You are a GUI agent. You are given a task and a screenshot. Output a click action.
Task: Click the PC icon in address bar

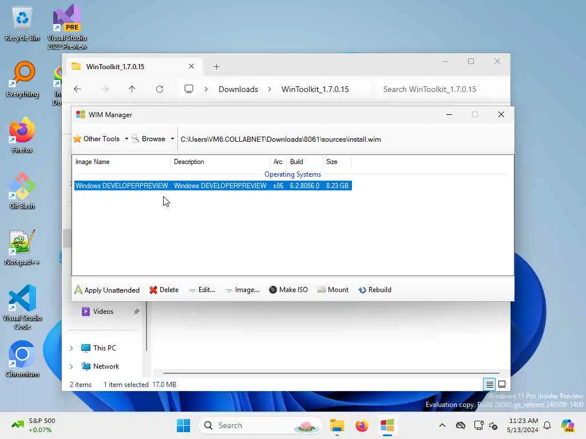(189, 89)
